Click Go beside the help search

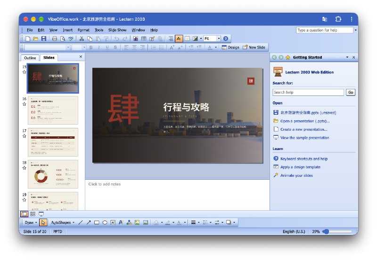351,92
